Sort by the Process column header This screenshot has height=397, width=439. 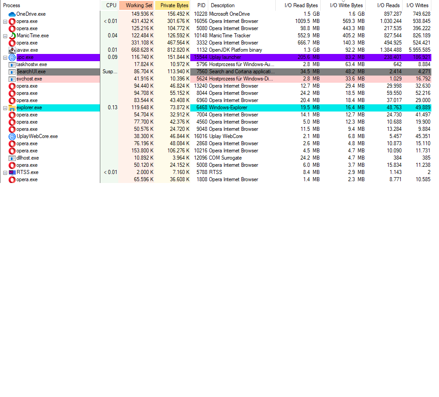(x=50, y=5)
